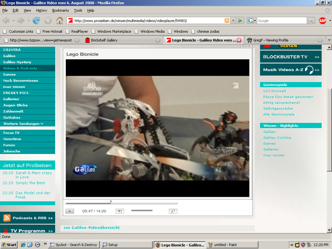
Task: Open FREAKY PICS in the sidebar
Action: tap(28, 93)
